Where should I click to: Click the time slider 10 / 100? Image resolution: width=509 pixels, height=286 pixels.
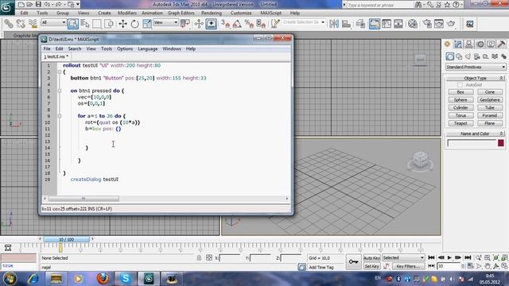click(x=66, y=239)
